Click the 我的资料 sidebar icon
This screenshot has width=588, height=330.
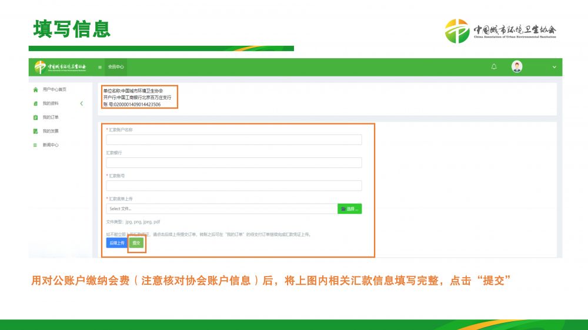pyautogui.click(x=36, y=103)
